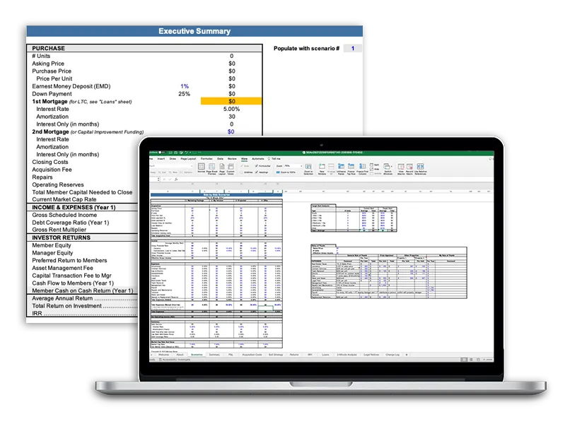The image size is (570, 424).
Task: Click the normal view icon in status bar
Action: pyautogui.click(x=464, y=359)
